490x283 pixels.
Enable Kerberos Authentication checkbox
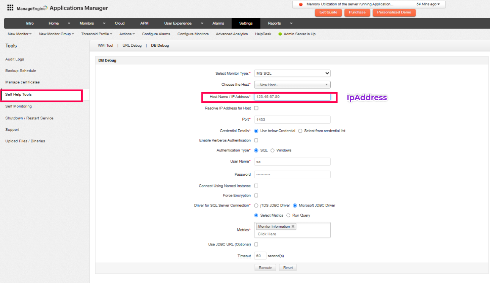tap(256, 140)
